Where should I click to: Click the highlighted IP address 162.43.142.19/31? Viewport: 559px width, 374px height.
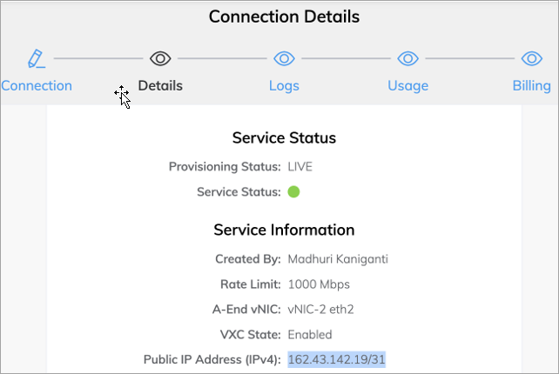point(336,359)
